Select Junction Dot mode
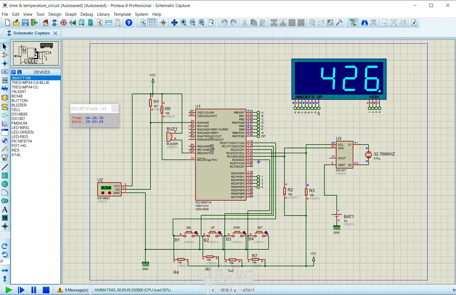 click(5, 63)
